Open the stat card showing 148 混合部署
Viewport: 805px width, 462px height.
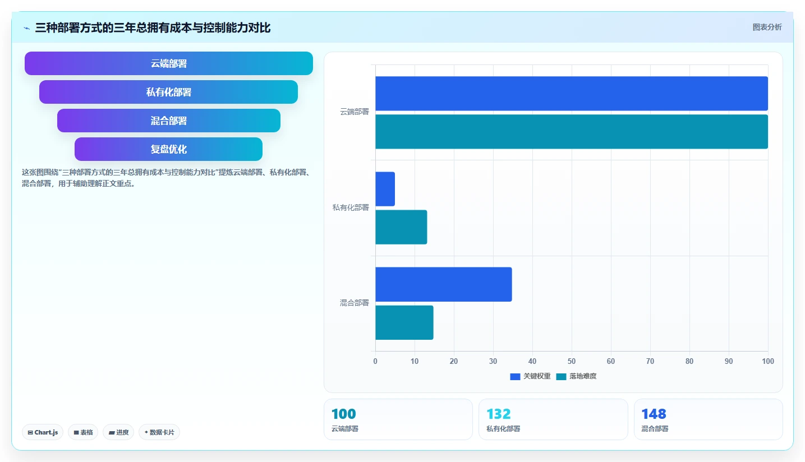point(709,419)
